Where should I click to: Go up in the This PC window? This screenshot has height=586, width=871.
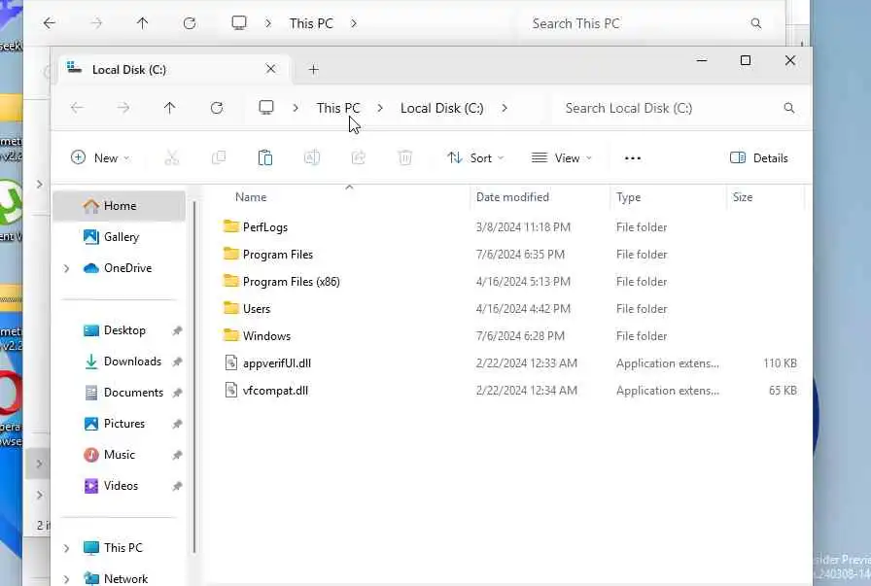tap(143, 23)
